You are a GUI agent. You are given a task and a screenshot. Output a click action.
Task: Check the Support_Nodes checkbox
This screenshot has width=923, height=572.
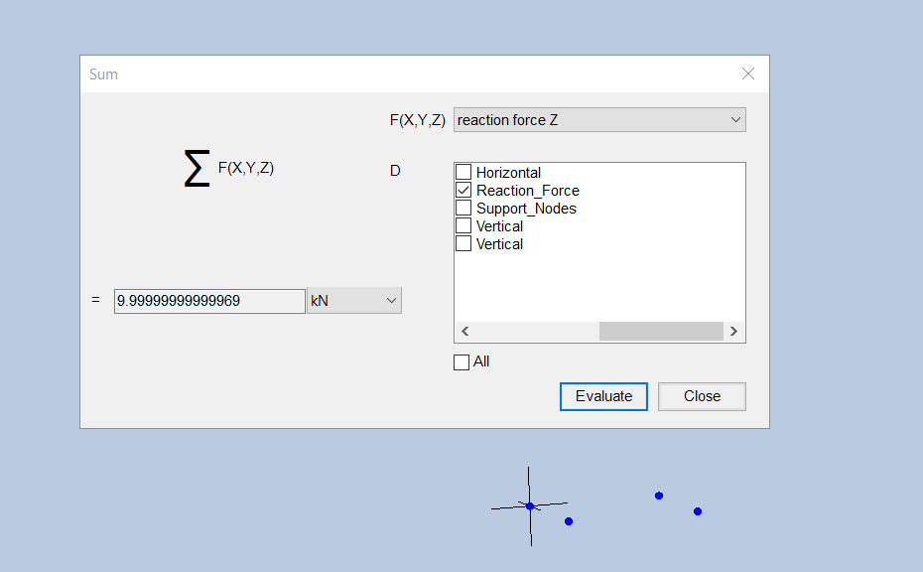[x=463, y=208]
